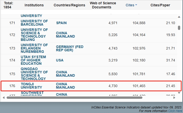Open University of Science & Technology Beijing

34,35
